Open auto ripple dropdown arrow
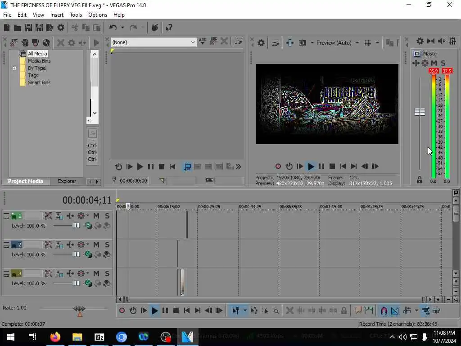This screenshot has width=461, height=346. [416, 311]
